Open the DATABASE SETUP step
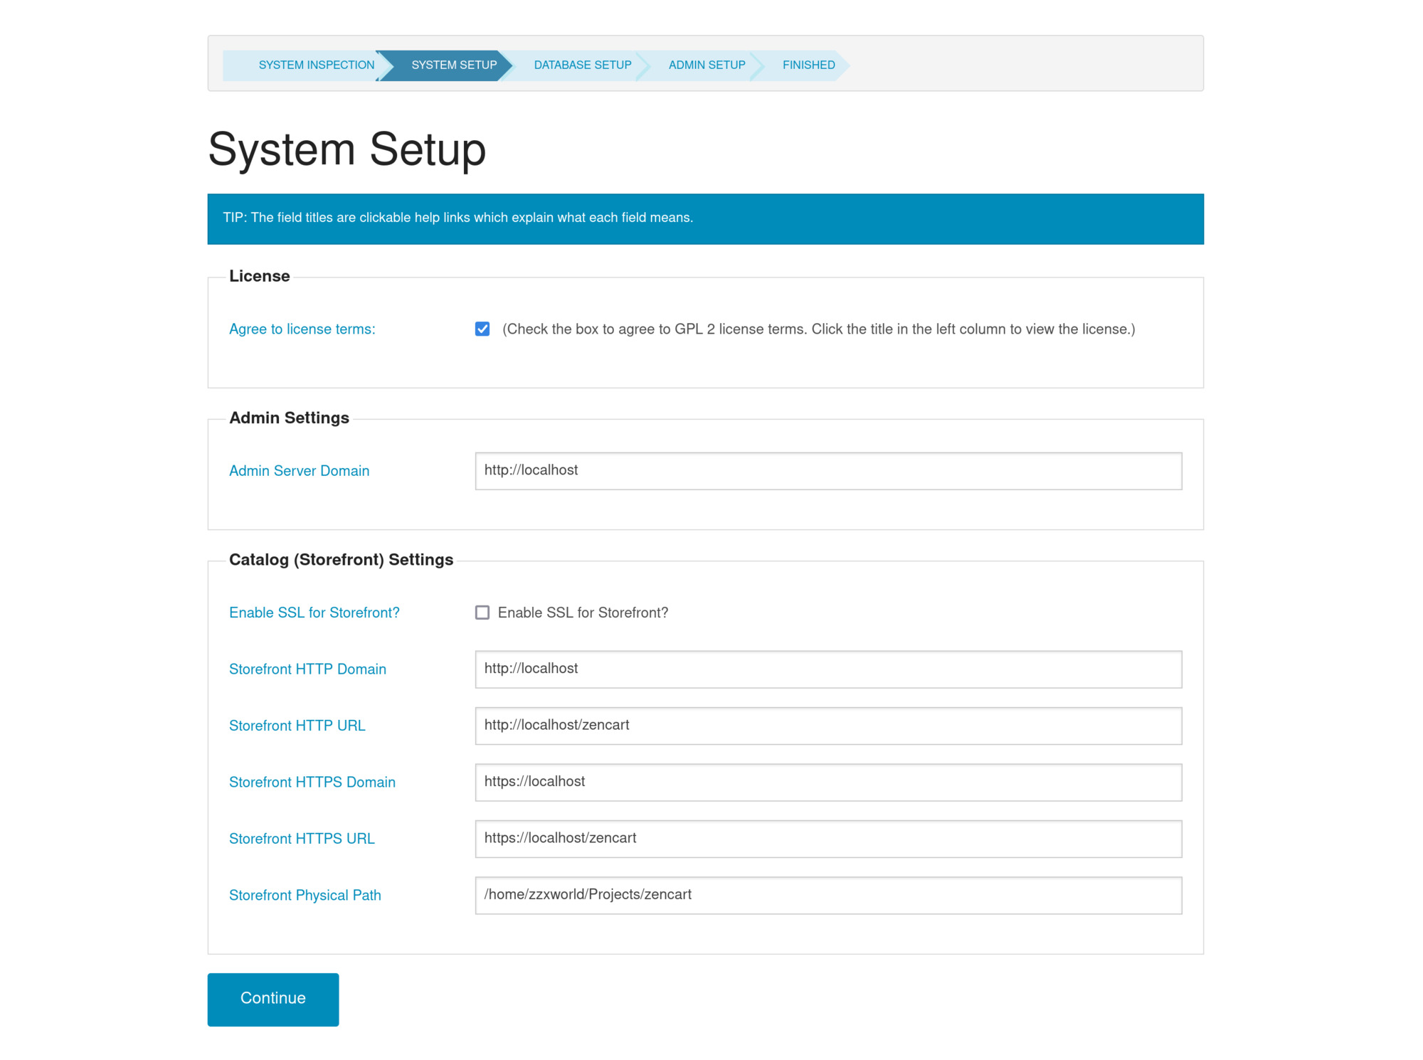 click(x=582, y=65)
